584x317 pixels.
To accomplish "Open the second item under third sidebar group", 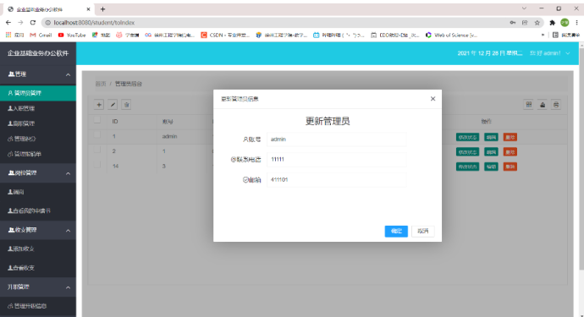I will pyautogui.click(x=38, y=268).
